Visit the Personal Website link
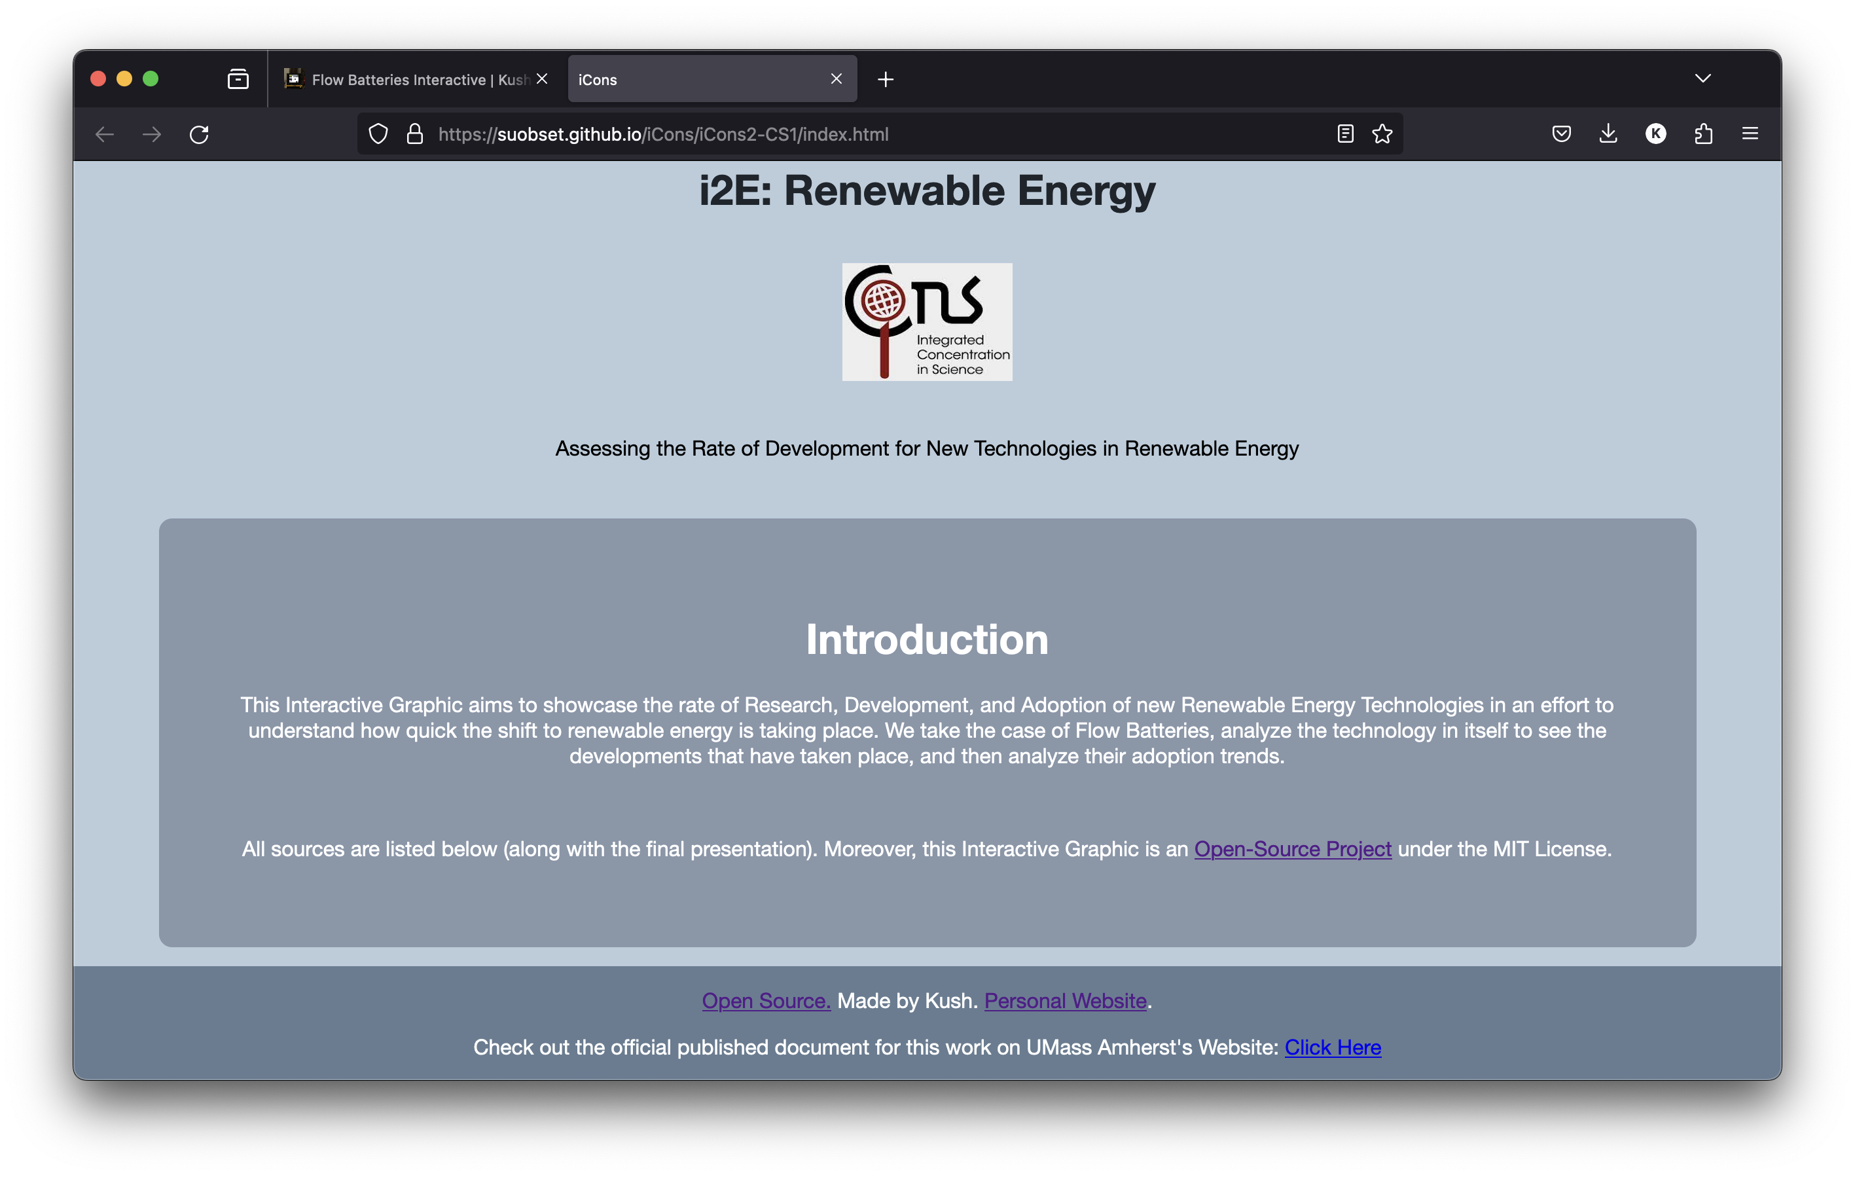The width and height of the screenshot is (1855, 1177). (x=1066, y=1001)
